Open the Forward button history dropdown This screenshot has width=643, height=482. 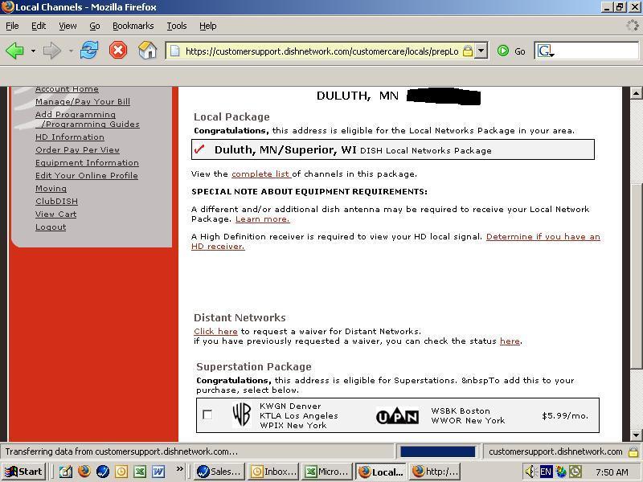coord(71,51)
